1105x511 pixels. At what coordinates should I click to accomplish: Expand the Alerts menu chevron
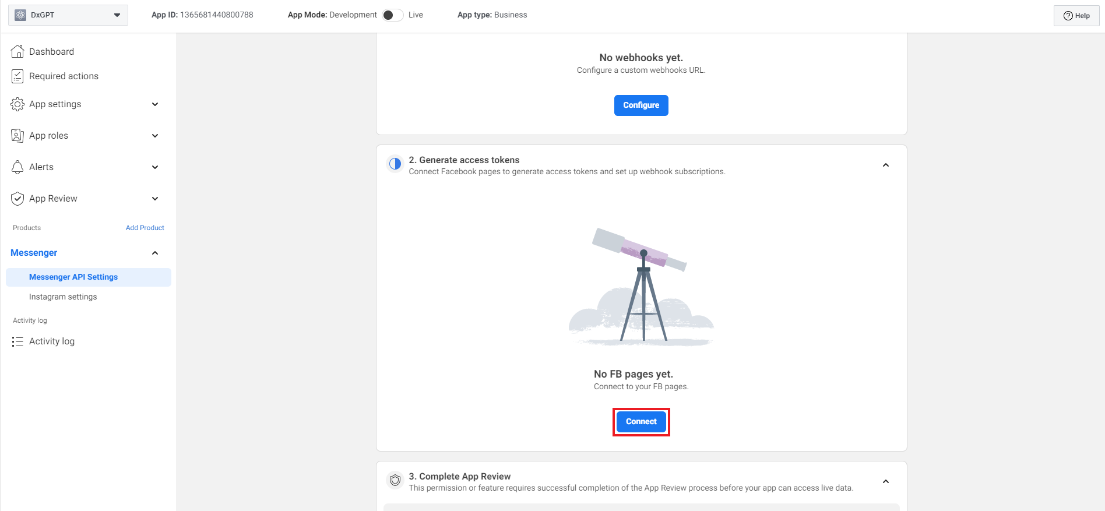tap(155, 167)
